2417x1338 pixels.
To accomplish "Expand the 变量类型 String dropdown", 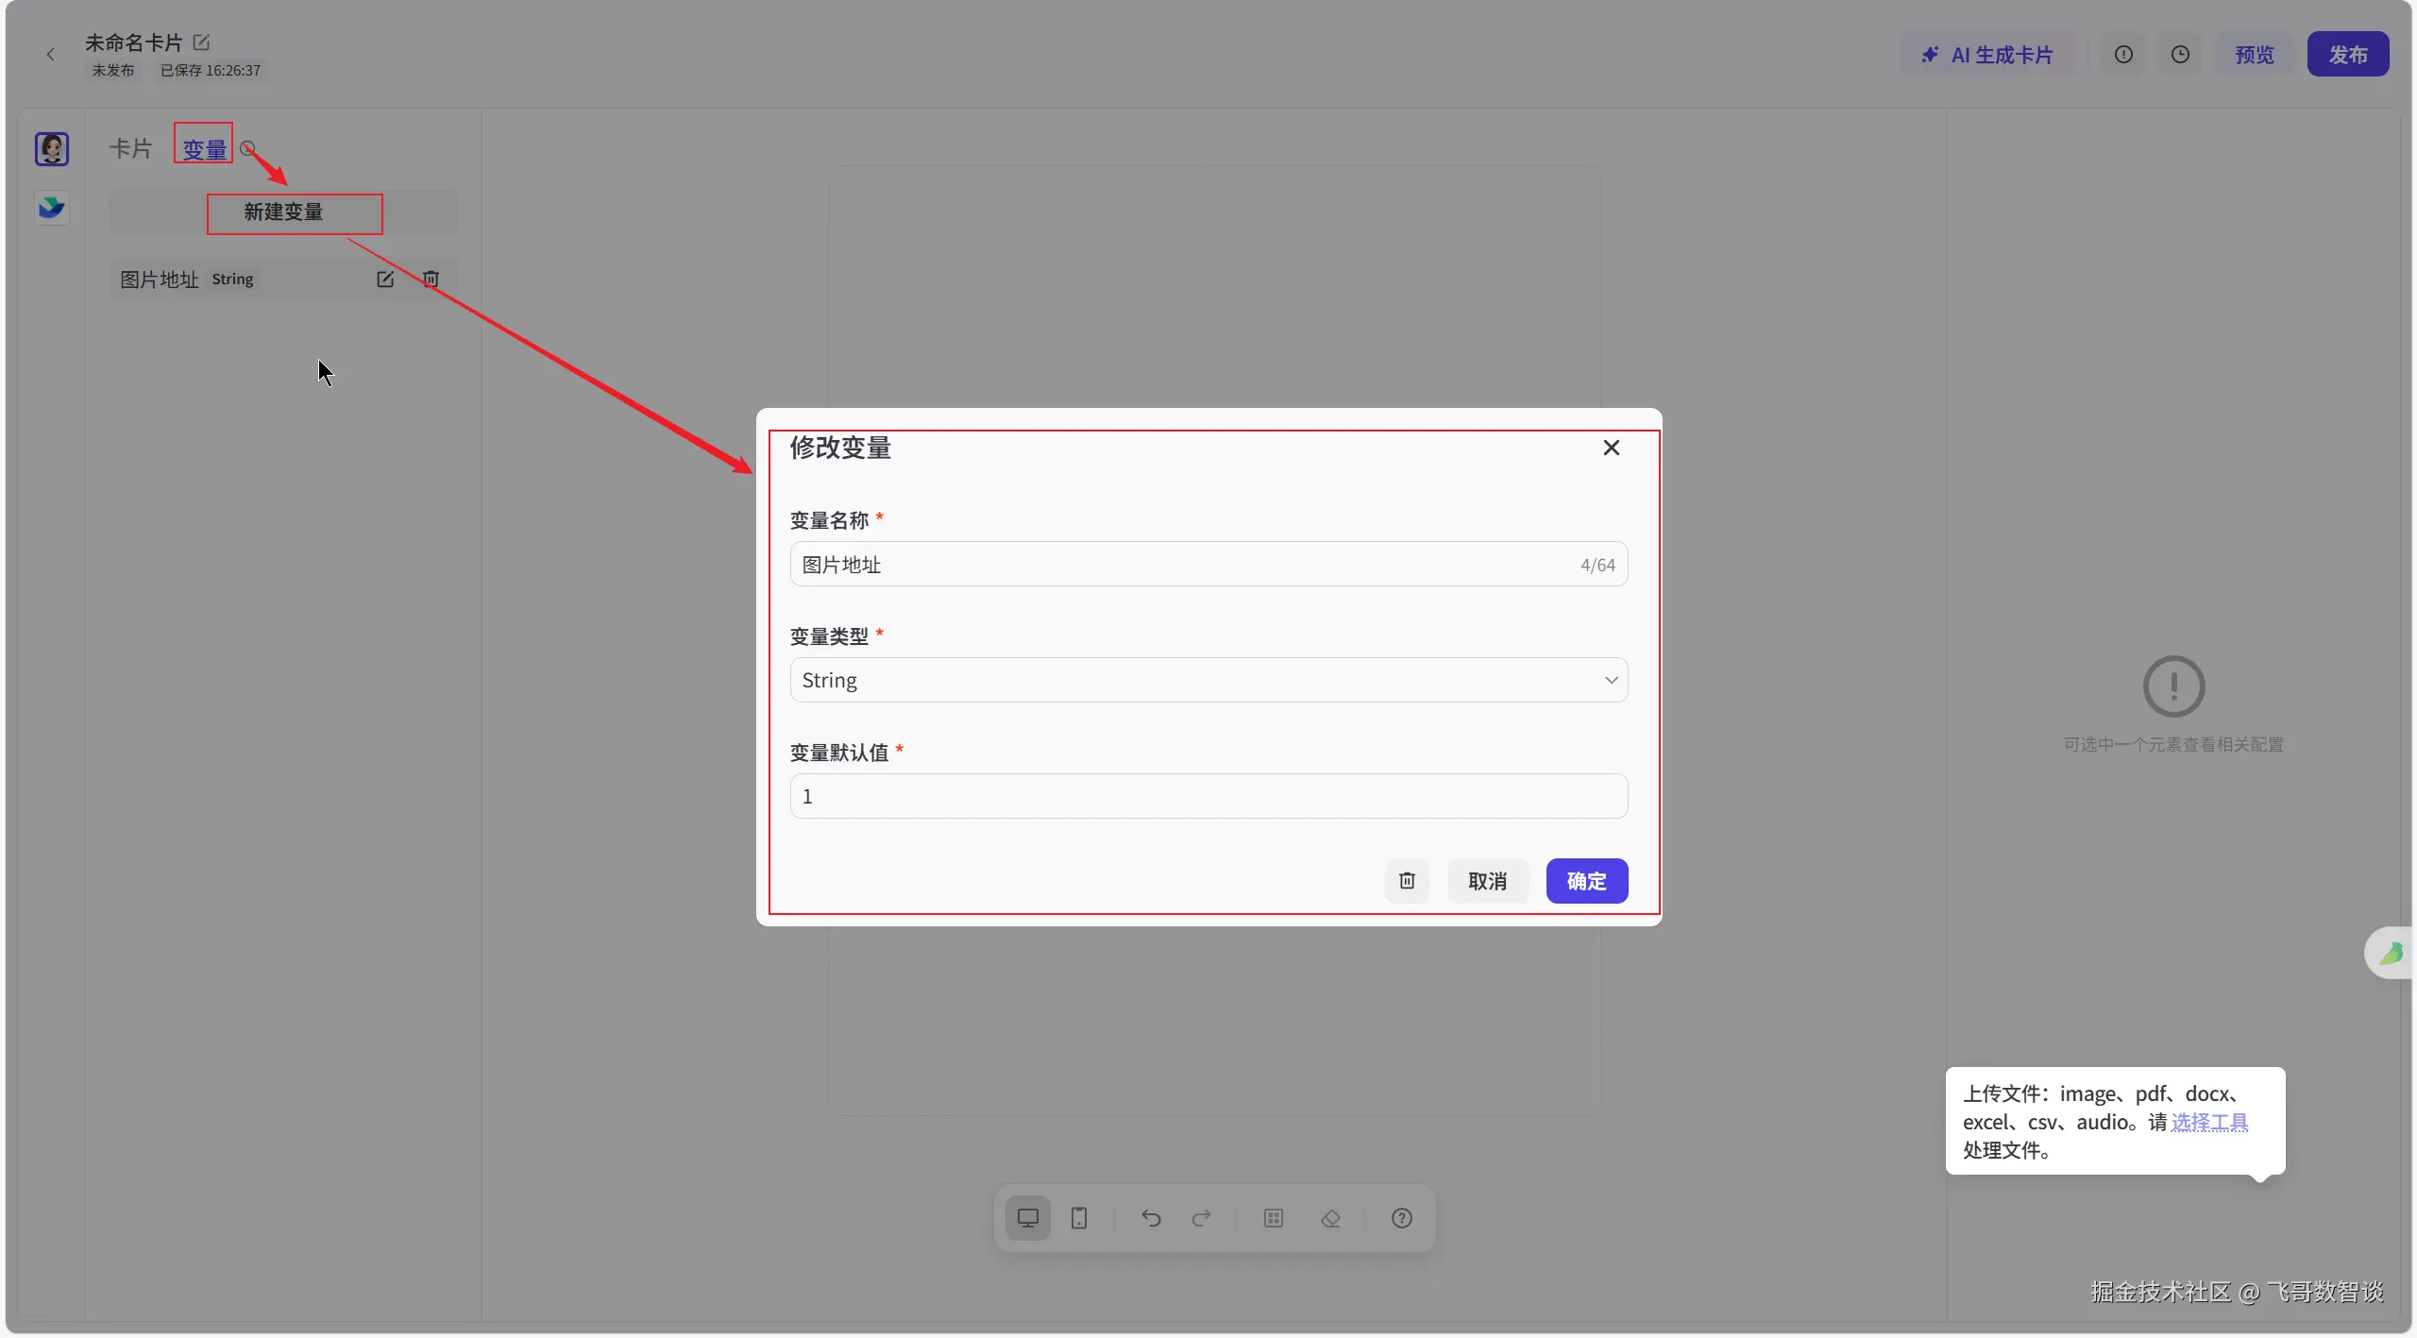I will tap(1208, 680).
